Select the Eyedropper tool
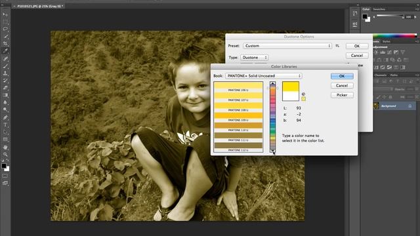Viewport: 420px width, 236px height. (5, 50)
